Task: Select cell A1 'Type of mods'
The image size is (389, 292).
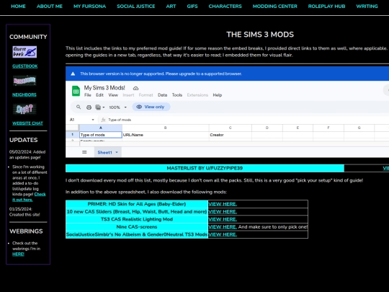Action: [x=101, y=135]
